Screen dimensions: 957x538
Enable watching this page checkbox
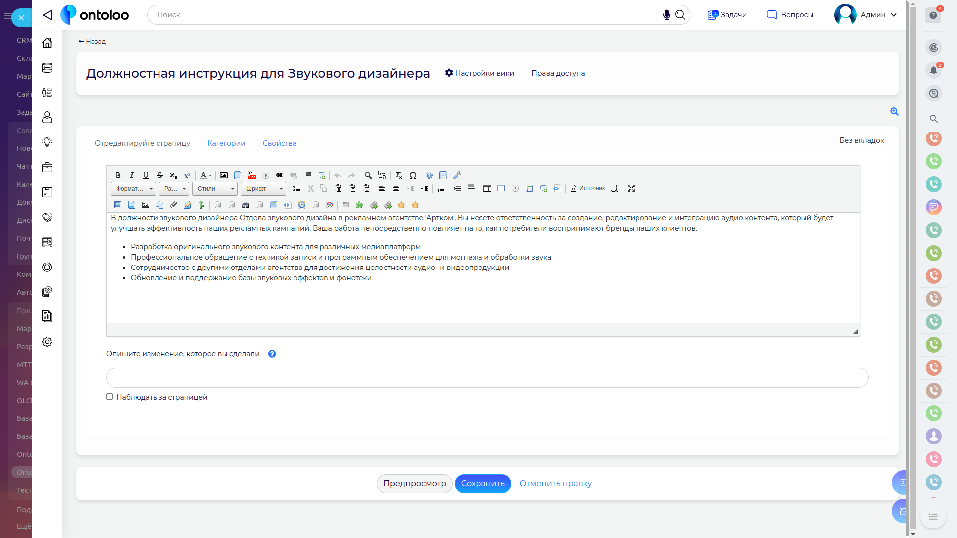pyautogui.click(x=109, y=397)
